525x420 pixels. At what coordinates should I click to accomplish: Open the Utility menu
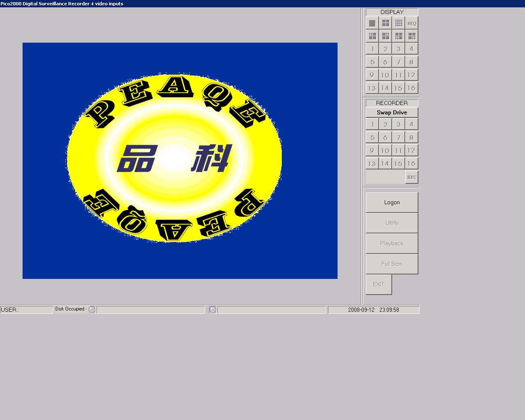point(392,223)
